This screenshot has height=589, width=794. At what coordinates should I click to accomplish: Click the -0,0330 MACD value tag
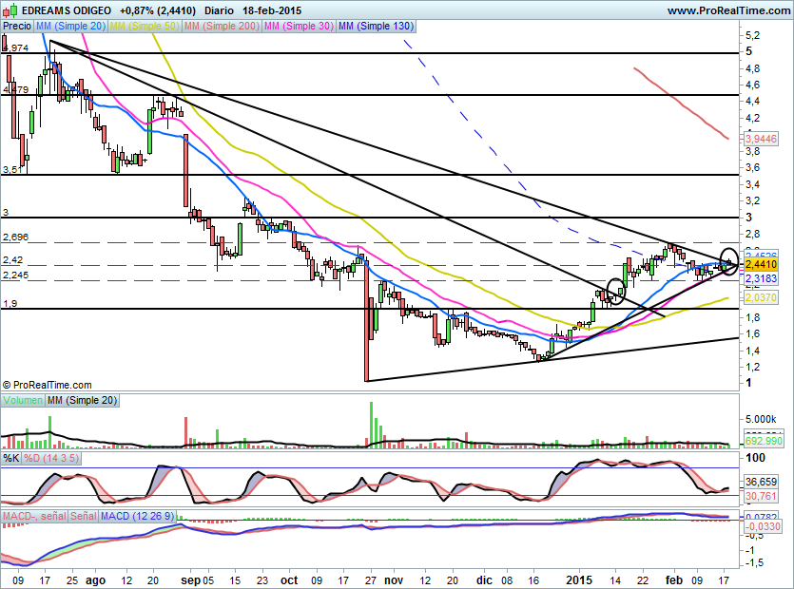763,526
